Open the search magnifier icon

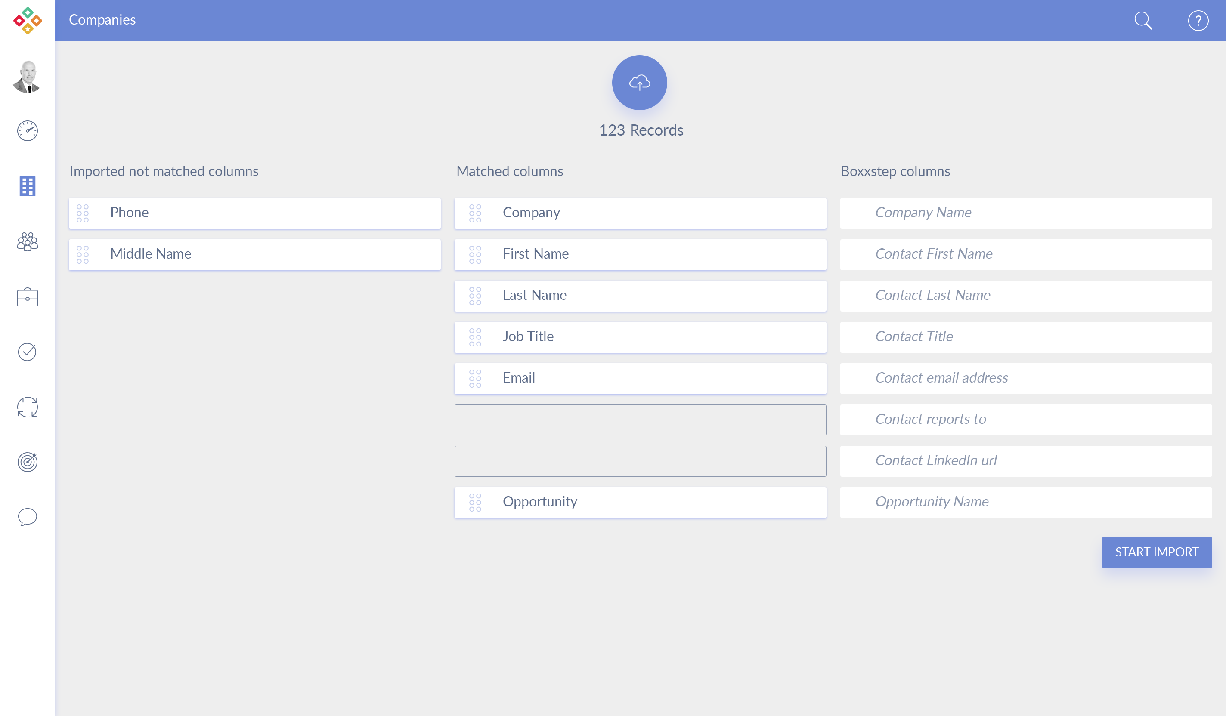click(x=1143, y=21)
